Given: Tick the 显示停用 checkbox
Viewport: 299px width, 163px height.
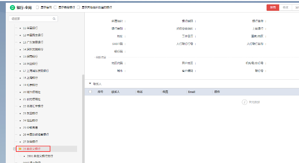Looking at the screenshot, I should [x=37, y=8].
